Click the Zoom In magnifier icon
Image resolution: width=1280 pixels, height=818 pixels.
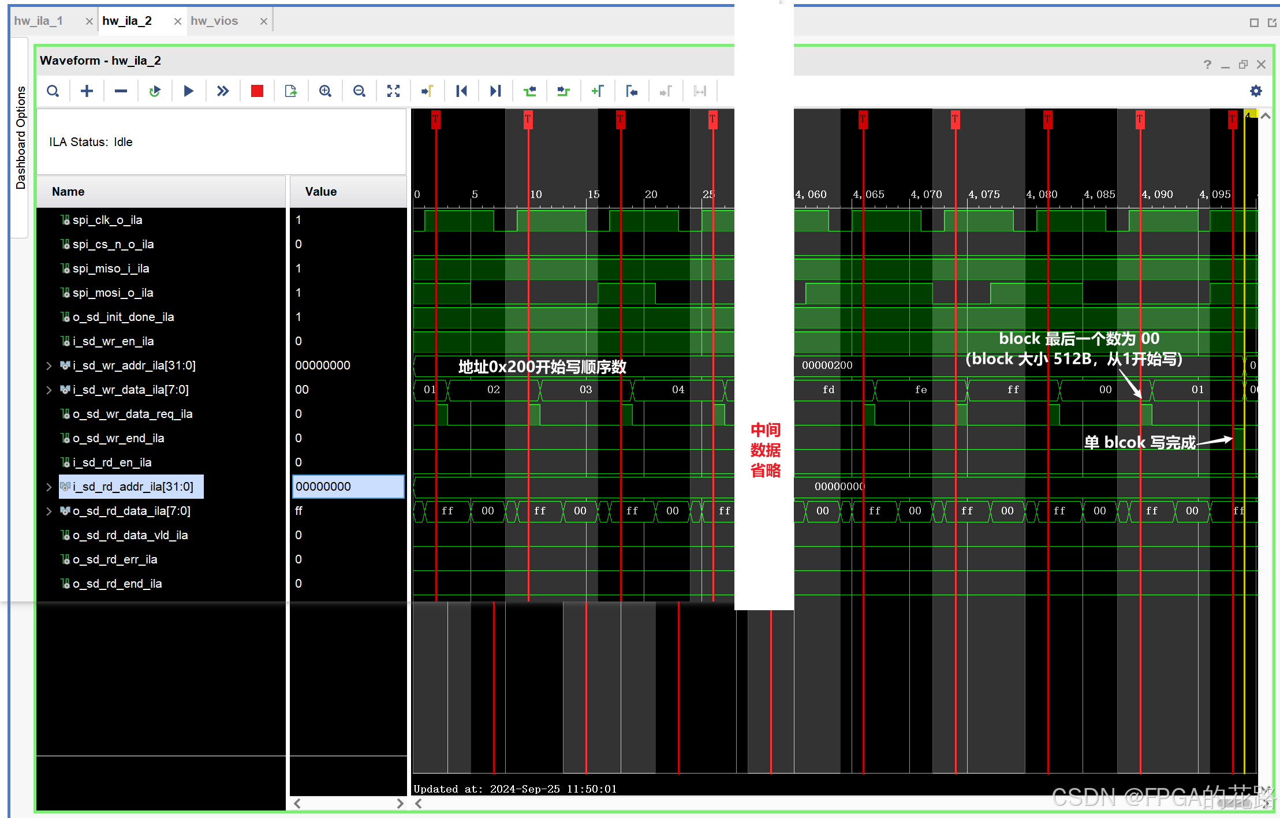(x=325, y=91)
